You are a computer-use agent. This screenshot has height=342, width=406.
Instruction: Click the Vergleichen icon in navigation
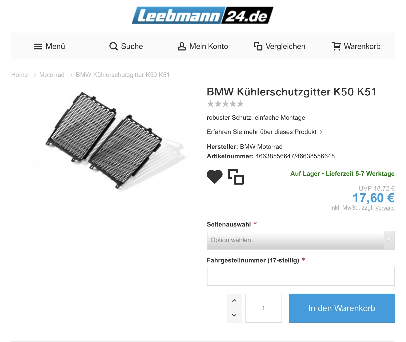258,46
